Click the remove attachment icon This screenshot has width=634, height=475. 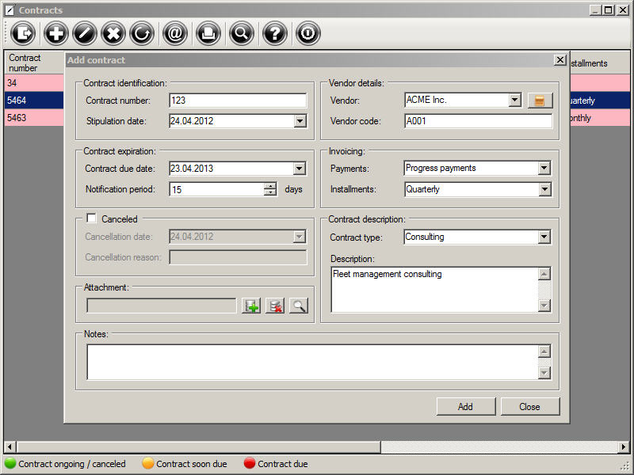point(274,306)
